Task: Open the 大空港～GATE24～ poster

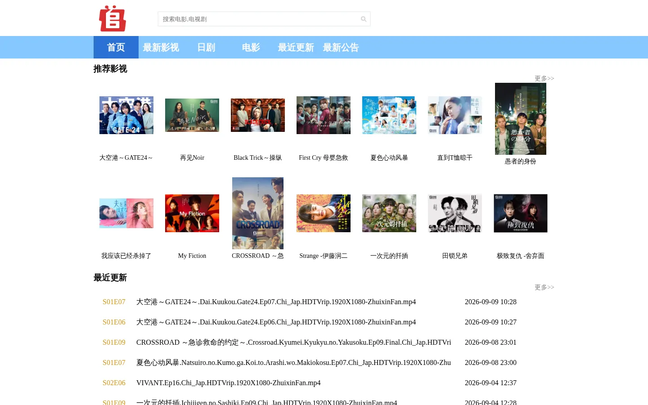Action: pyautogui.click(x=126, y=115)
